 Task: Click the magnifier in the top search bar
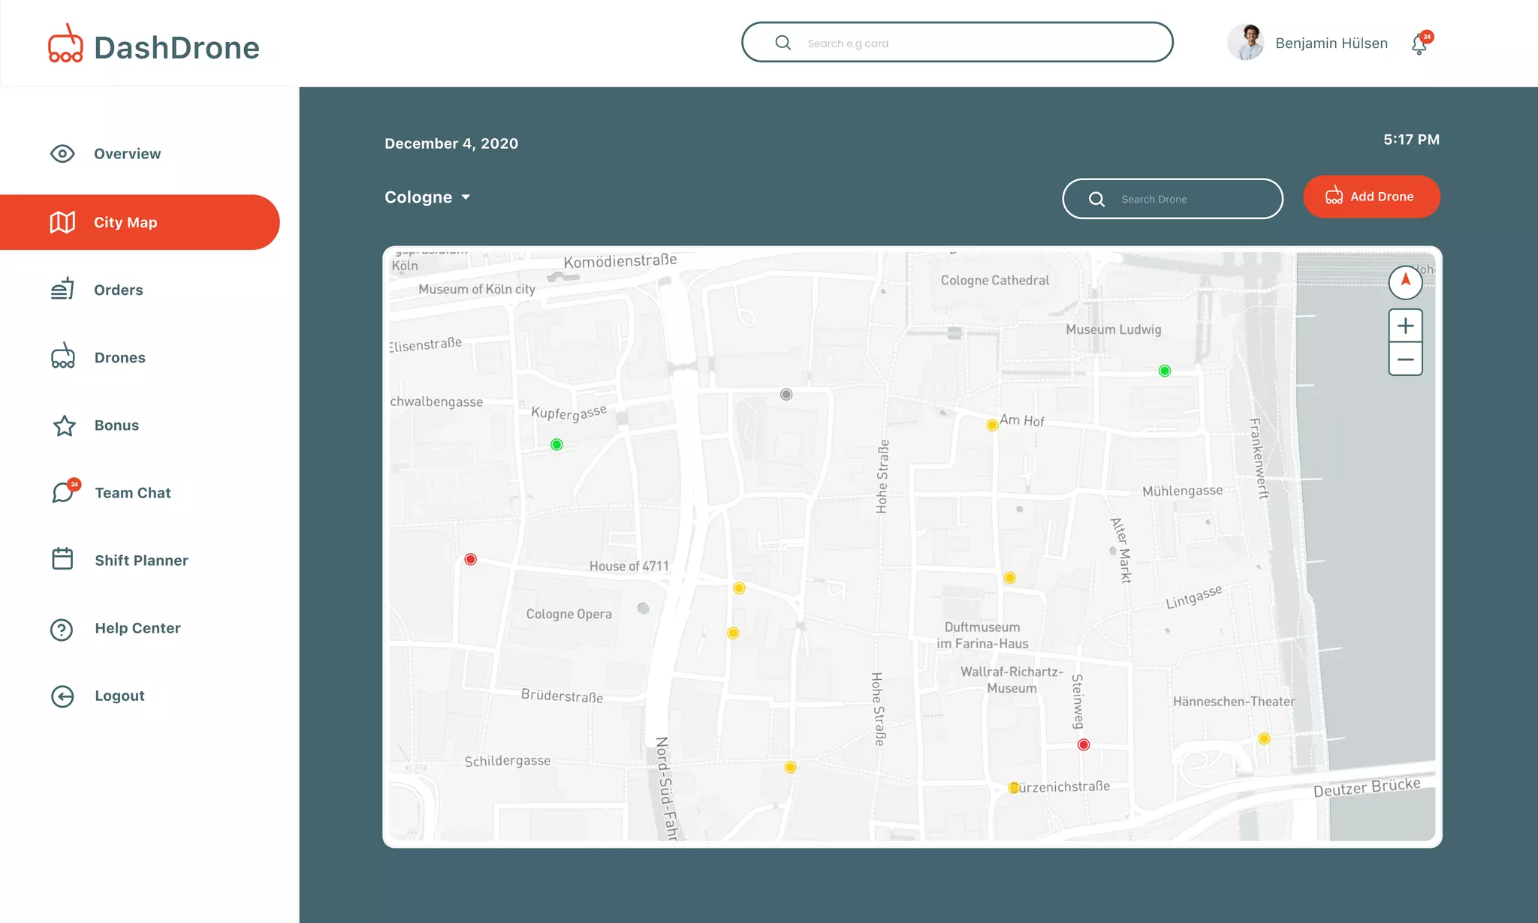click(x=783, y=43)
